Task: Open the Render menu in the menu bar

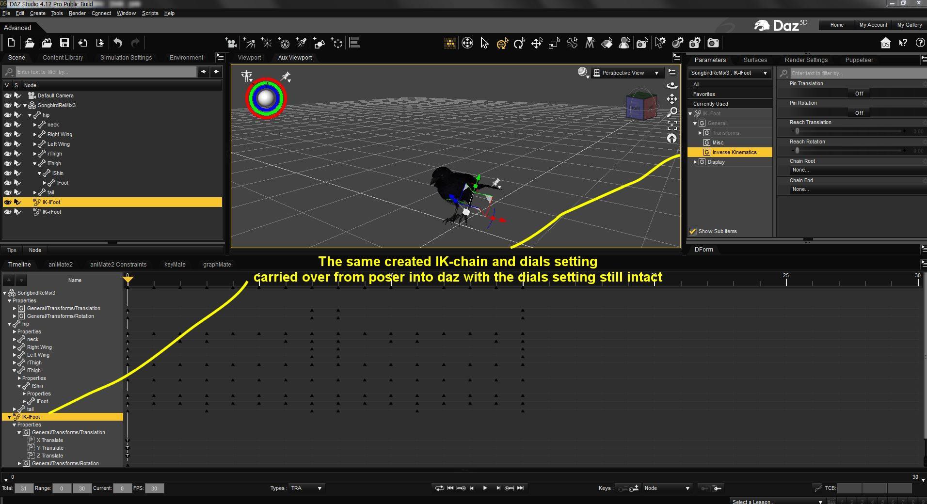Action: [77, 13]
